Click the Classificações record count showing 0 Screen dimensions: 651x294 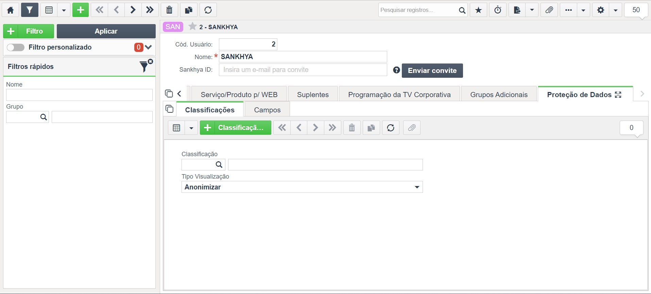click(x=631, y=128)
